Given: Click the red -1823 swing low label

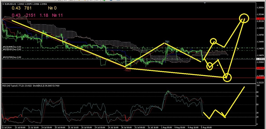Looking at the screenshot, I should point(127,70).
